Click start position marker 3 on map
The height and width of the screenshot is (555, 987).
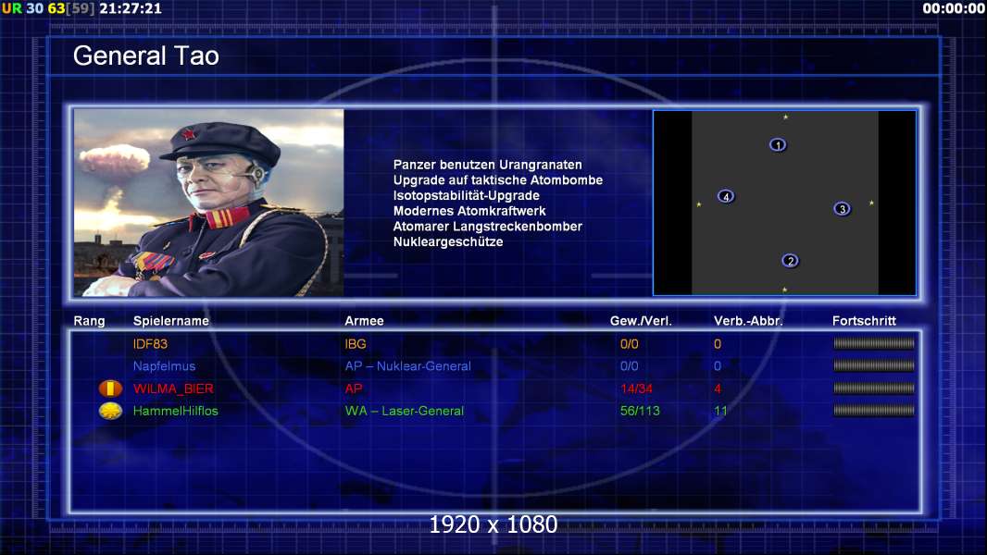click(x=842, y=209)
